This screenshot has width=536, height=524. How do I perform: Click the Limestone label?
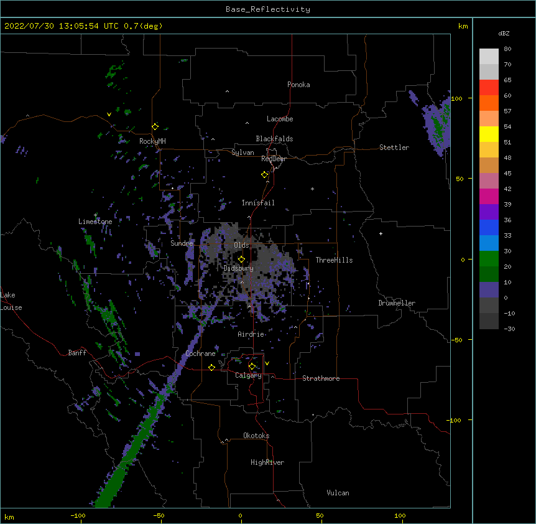tap(95, 222)
